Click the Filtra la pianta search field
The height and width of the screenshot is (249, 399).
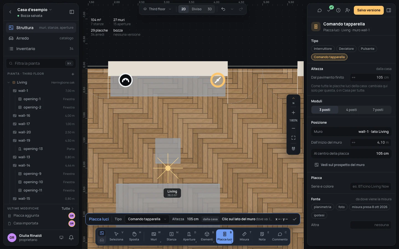pyautogui.click(x=41, y=63)
